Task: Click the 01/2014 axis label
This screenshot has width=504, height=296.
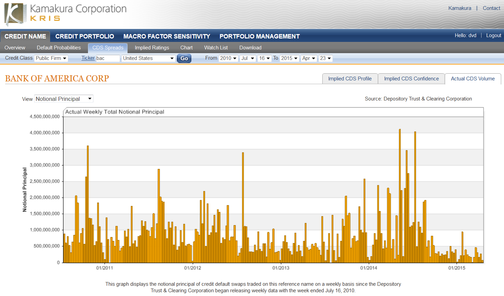Action: (x=369, y=268)
